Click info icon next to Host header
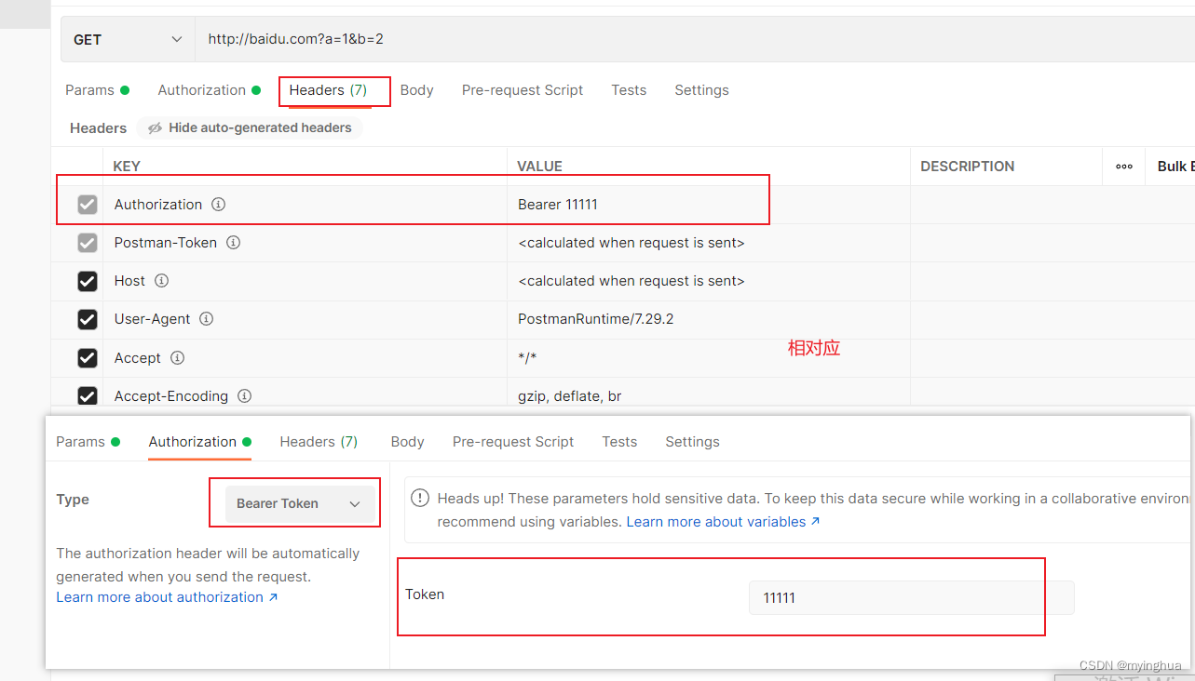Screen dimensions: 1195x681 click(161, 280)
